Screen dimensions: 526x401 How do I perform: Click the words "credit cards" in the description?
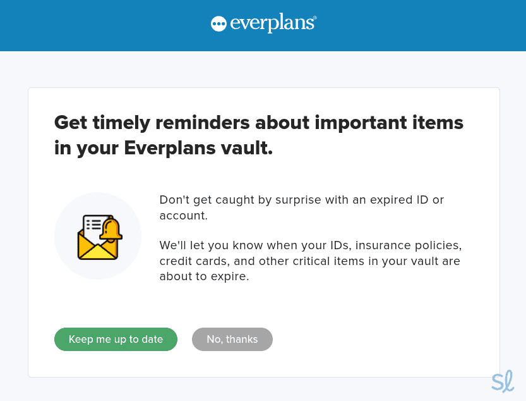188,261
